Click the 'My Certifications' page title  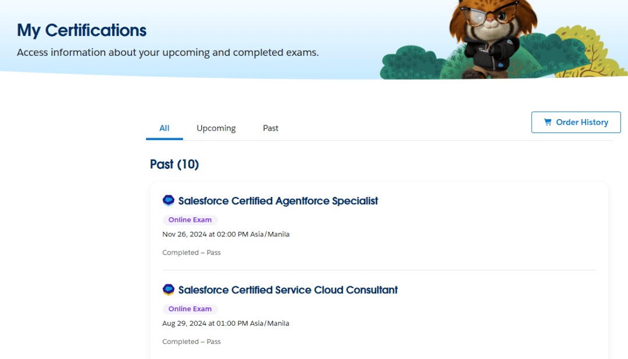82,30
